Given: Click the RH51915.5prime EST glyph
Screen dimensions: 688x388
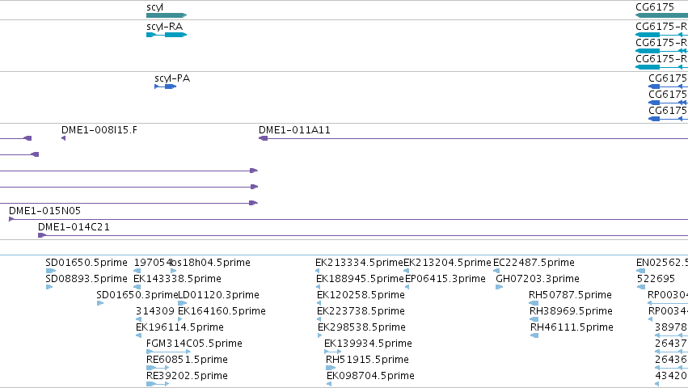Looking at the screenshot, I should pos(331,368).
